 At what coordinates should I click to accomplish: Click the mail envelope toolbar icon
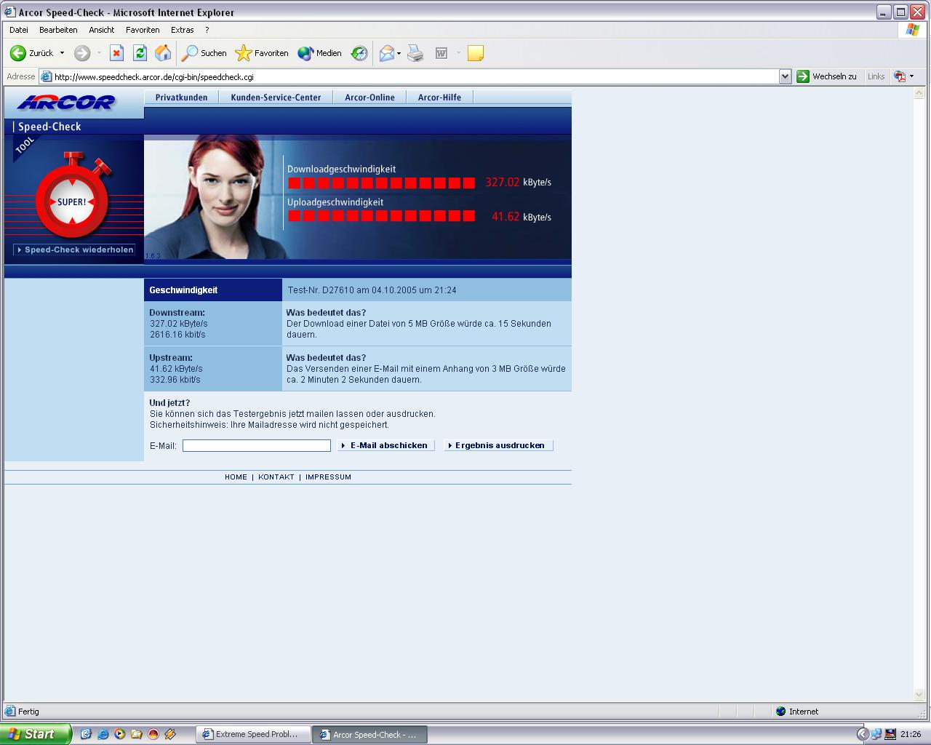point(387,53)
